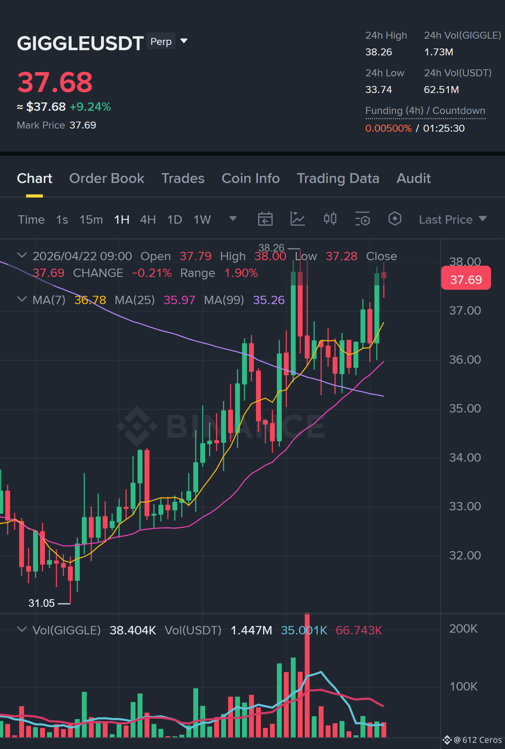Switch to the 1D interval
Image resolution: width=505 pixels, height=749 pixels.
pos(174,219)
